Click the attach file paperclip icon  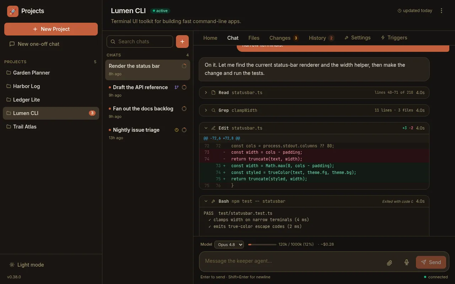point(390,262)
